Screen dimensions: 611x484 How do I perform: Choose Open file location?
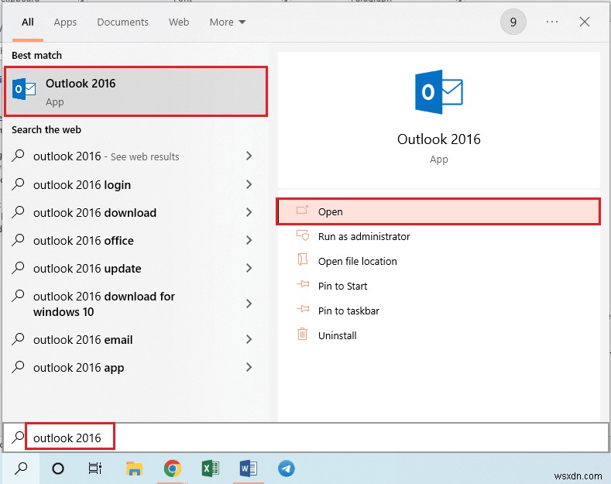438,261
